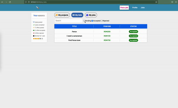
Task: Click the star rating icons in statistics
Action: coord(37,39)
